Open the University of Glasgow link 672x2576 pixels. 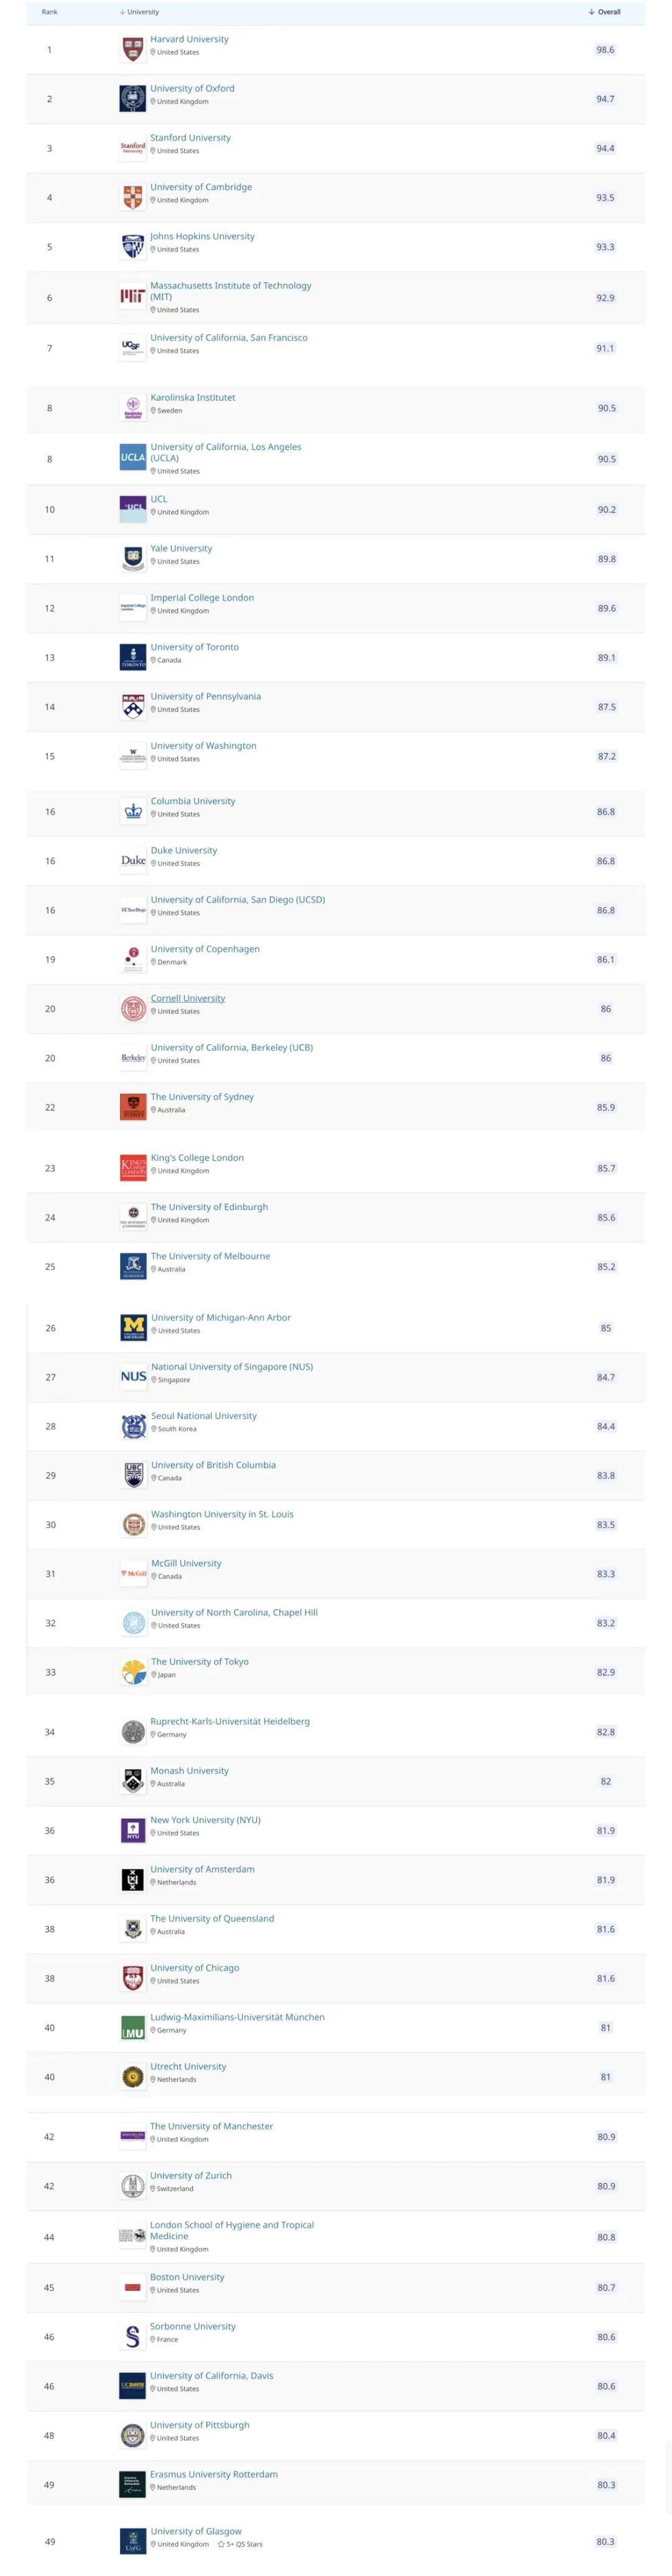(x=196, y=2531)
